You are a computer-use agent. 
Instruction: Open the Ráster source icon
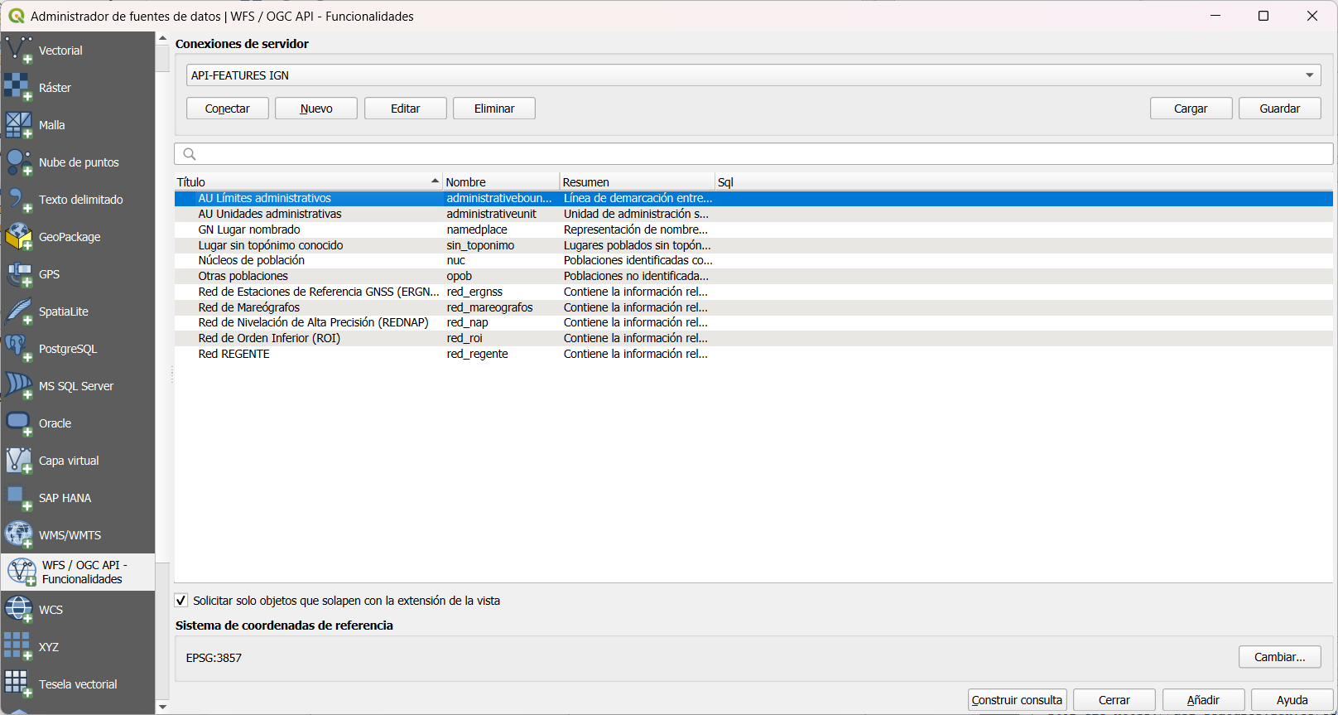[18, 88]
